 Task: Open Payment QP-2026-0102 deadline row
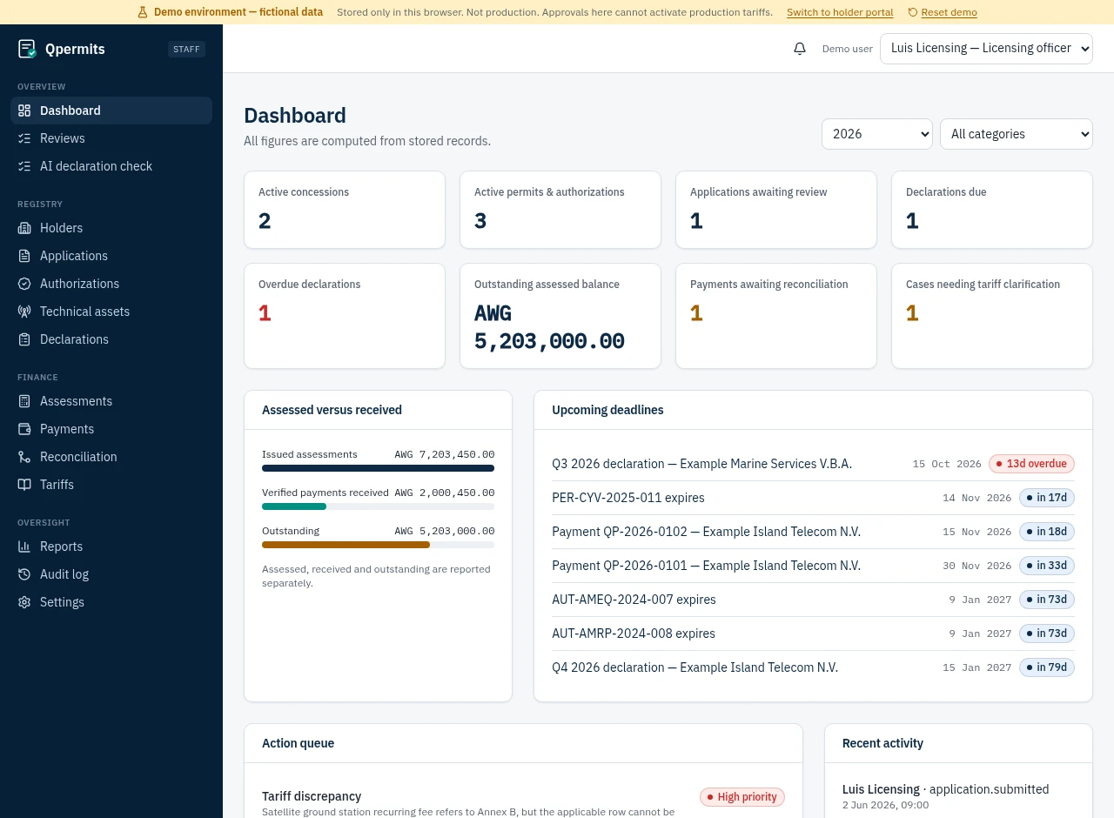(x=813, y=532)
